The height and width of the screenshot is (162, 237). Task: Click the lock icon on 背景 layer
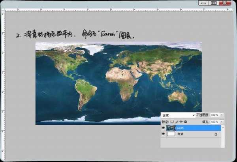click(216, 134)
